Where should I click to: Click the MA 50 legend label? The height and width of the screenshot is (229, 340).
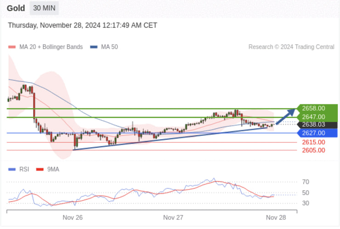(x=109, y=47)
